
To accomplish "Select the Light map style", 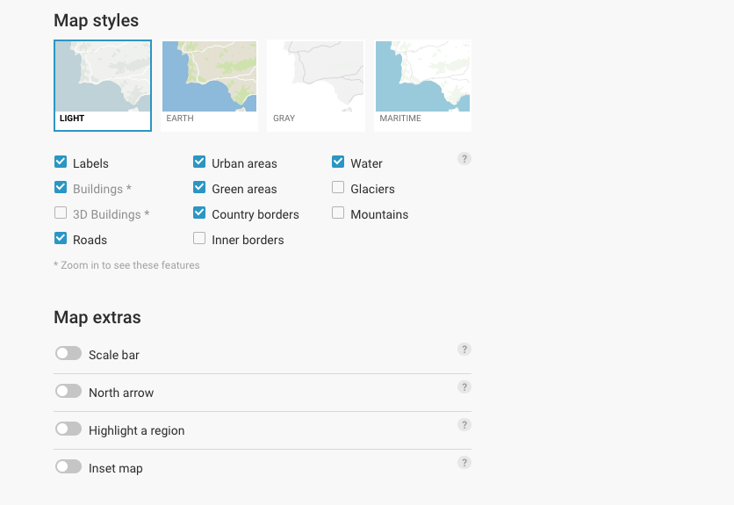I will pyautogui.click(x=103, y=85).
